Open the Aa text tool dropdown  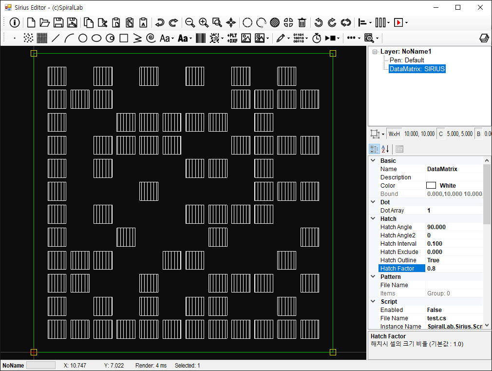tap(172, 39)
